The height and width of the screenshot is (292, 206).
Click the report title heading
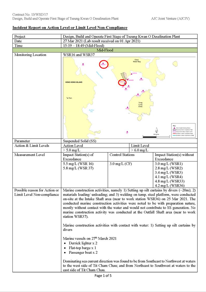[x=70, y=28]
